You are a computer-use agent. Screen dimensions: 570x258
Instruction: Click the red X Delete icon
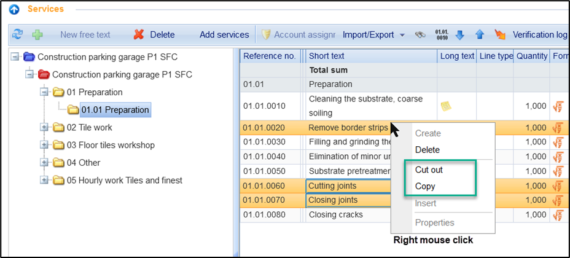[139, 35]
